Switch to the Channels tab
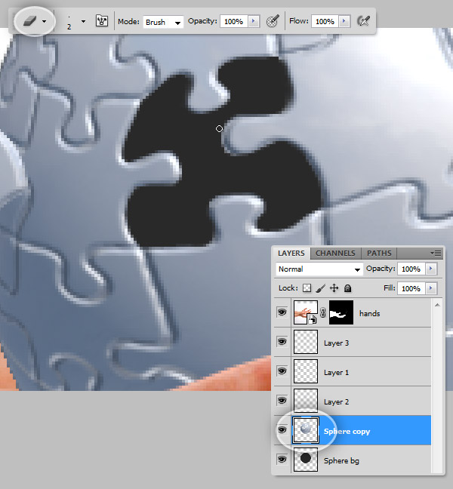 (335, 254)
